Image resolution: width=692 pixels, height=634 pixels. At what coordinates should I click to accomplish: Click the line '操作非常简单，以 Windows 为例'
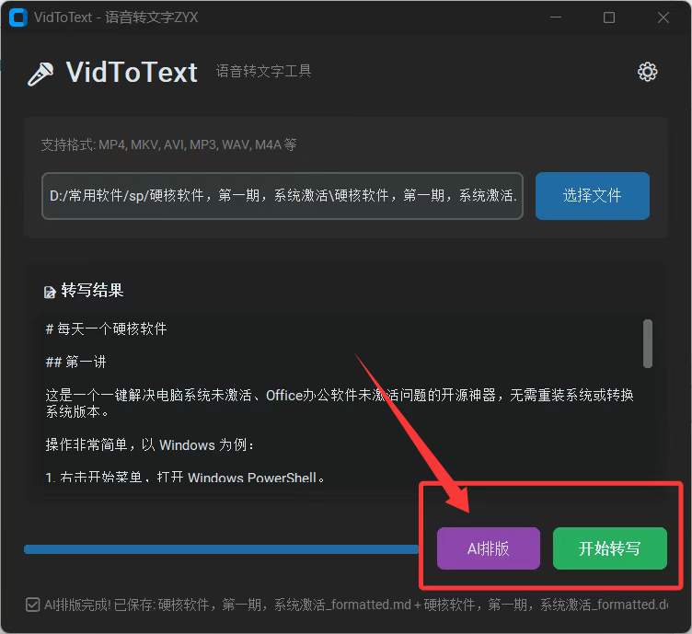point(150,444)
